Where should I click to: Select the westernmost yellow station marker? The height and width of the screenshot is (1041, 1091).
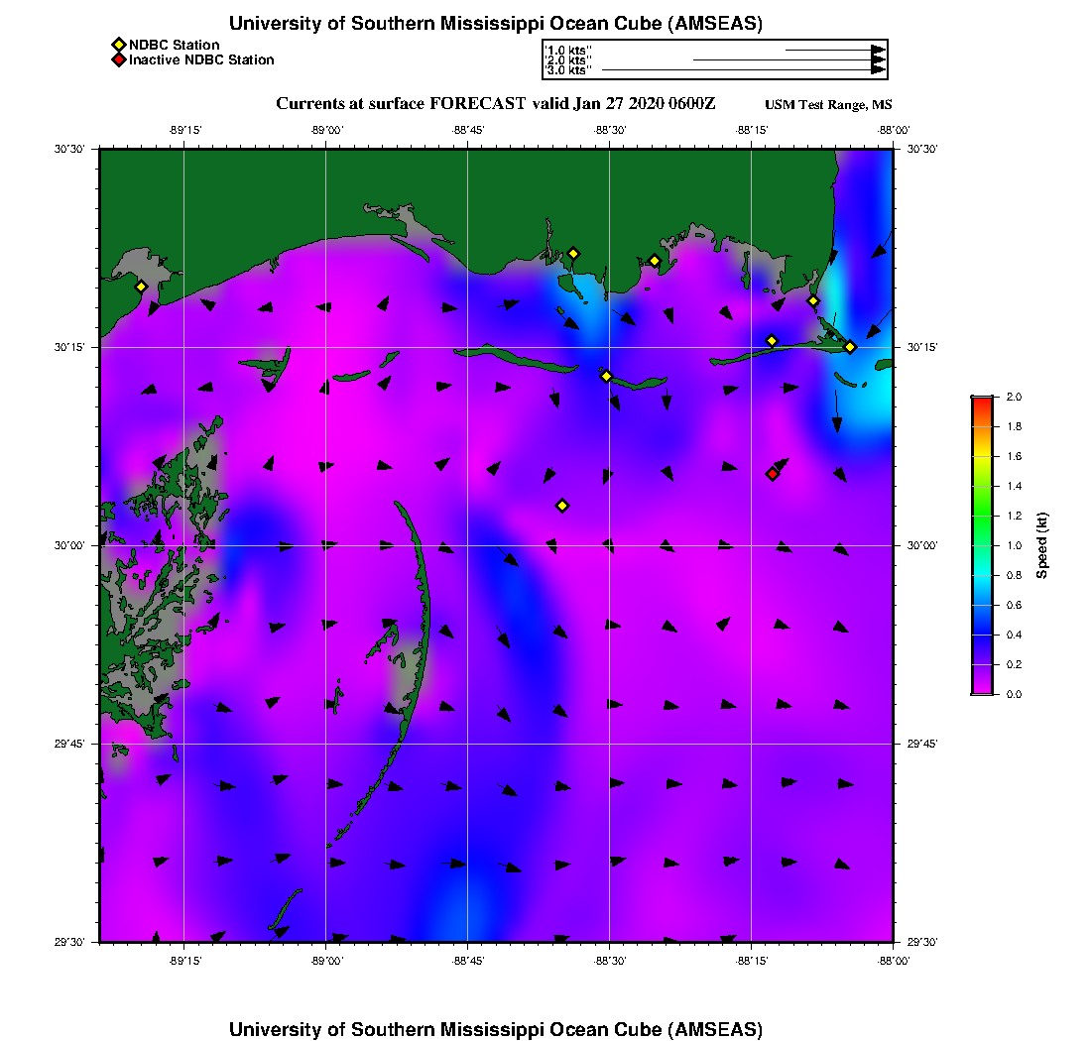click(141, 287)
